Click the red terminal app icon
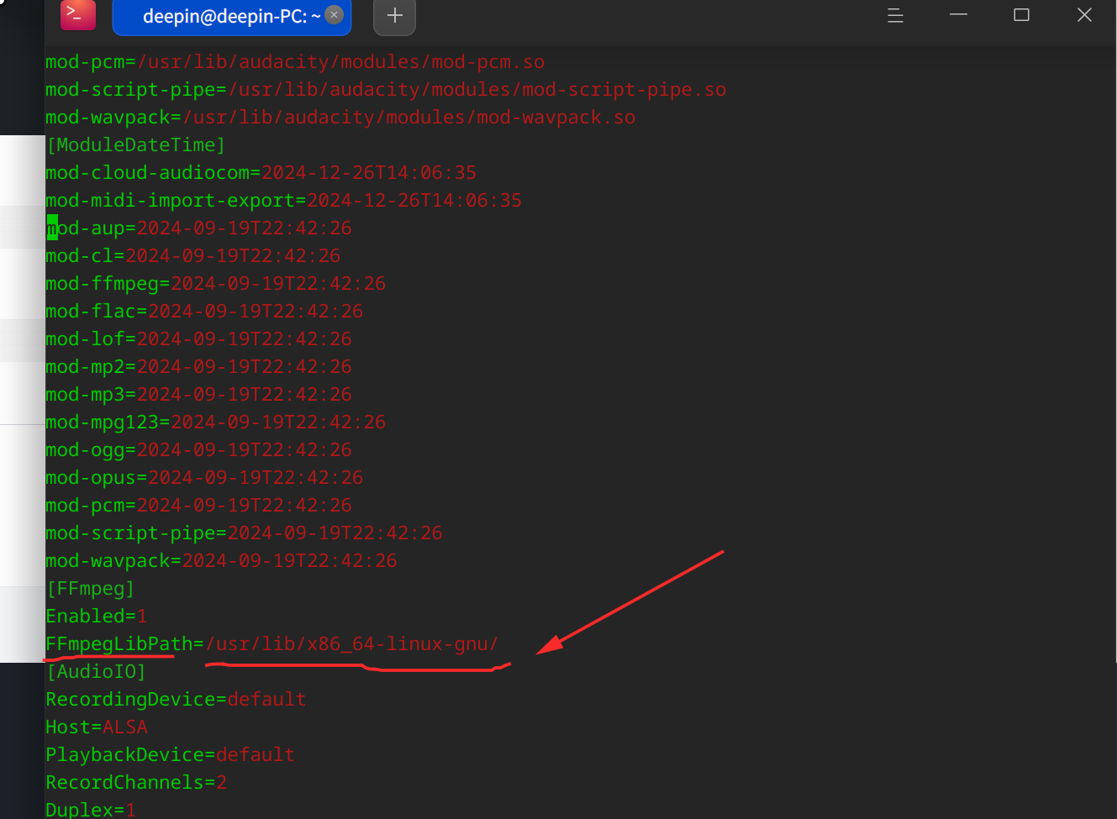This screenshot has height=819, width=1117. [x=78, y=14]
